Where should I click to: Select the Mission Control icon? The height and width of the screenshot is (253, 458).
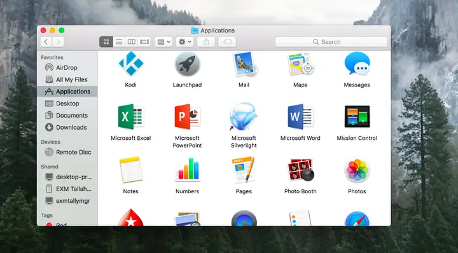(x=357, y=117)
